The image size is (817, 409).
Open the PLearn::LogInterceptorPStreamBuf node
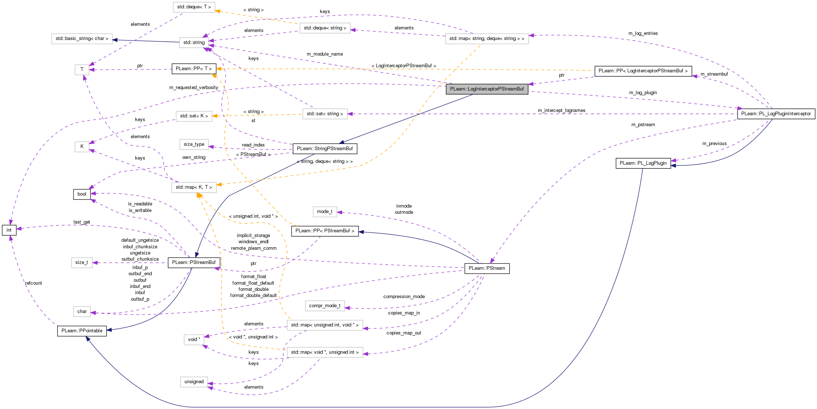pyautogui.click(x=487, y=89)
